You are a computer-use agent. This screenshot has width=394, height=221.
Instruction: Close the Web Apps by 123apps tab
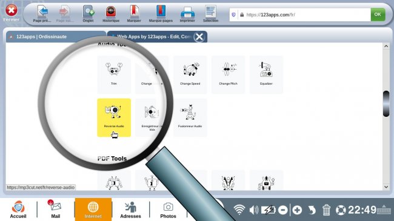coord(199,37)
